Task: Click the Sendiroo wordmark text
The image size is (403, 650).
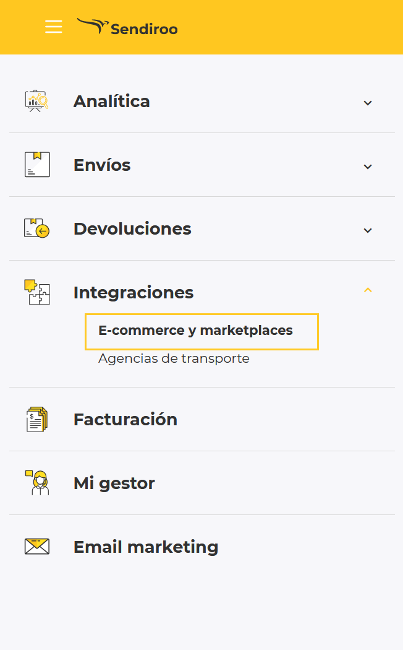Action: tap(143, 28)
